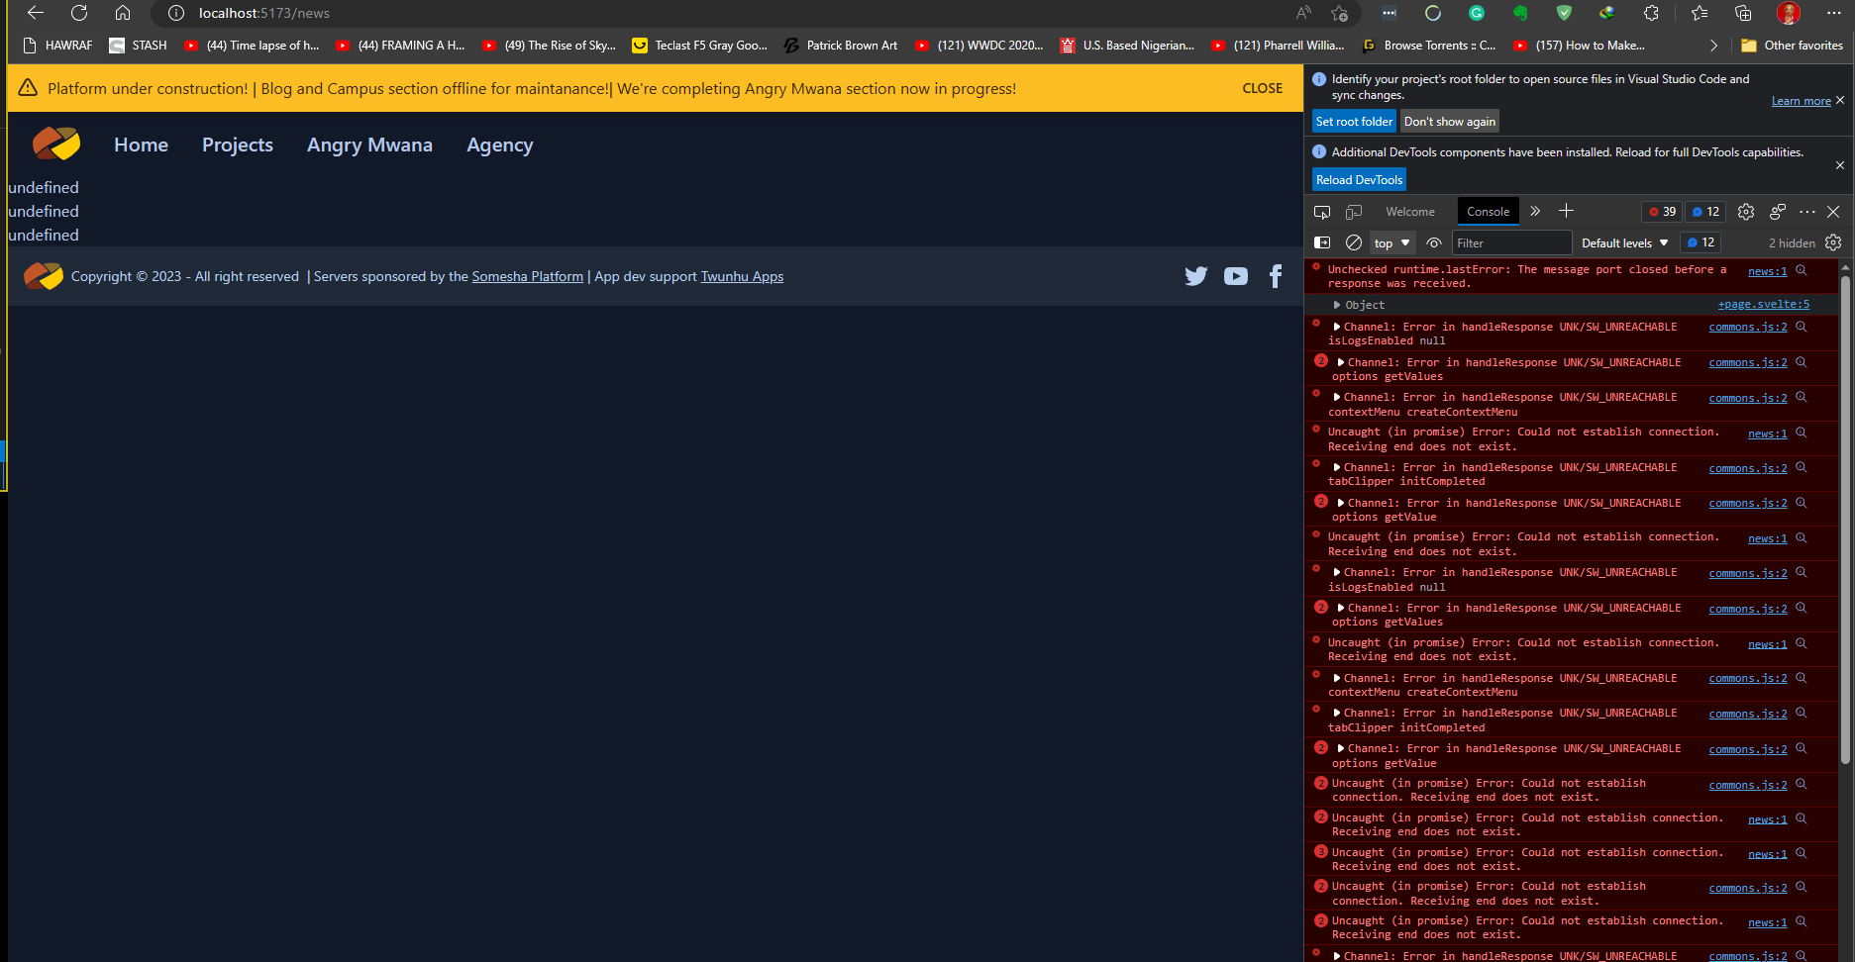Viewport: 1855px width, 962px height.
Task: Open the Other favorites folder
Action: [x=1792, y=46]
